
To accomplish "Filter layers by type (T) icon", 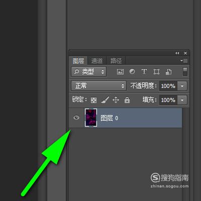I will pyautogui.click(x=144, y=71).
